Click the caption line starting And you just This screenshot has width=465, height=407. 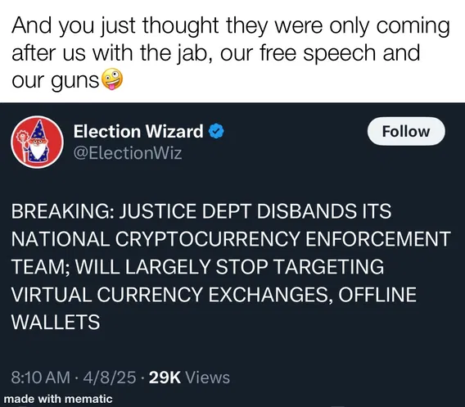coord(231,26)
